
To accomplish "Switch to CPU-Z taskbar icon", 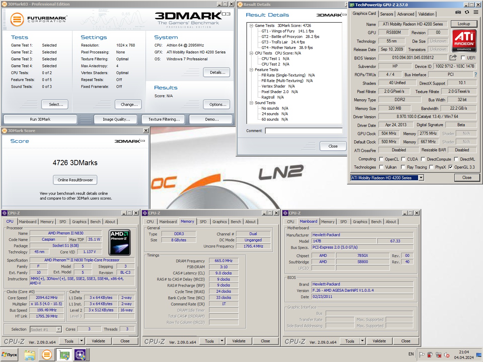I will (x=80, y=354).
